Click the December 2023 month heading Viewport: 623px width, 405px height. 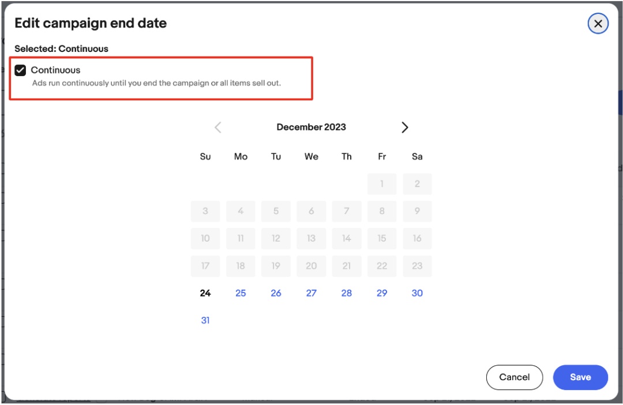311,127
